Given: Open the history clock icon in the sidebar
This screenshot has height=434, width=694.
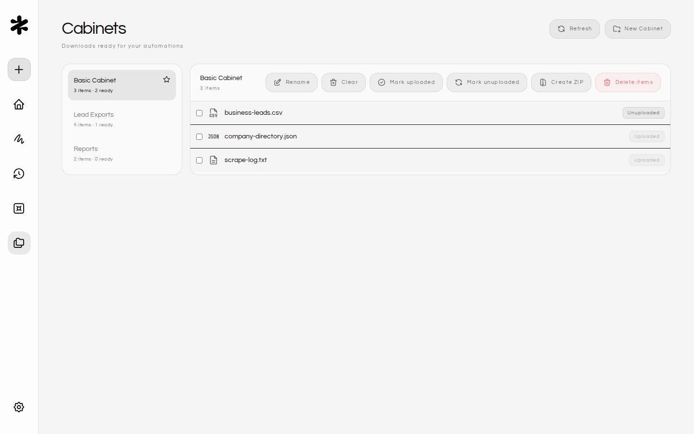Looking at the screenshot, I should pyautogui.click(x=19, y=174).
